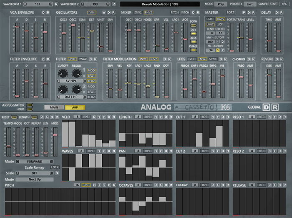
Task: Click the W button in Oscillators header
Action: pos(104,13)
